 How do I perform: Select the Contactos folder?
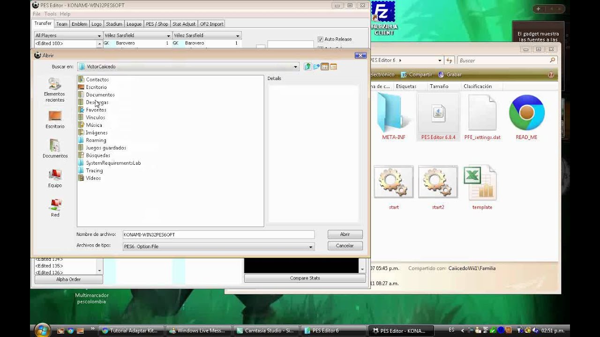click(93, 80)
